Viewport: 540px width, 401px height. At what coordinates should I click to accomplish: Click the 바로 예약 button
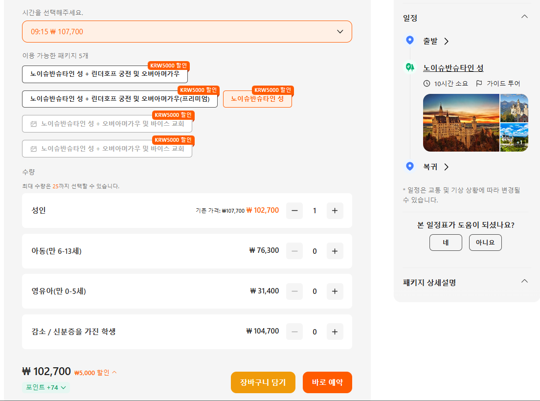[327, 382]
